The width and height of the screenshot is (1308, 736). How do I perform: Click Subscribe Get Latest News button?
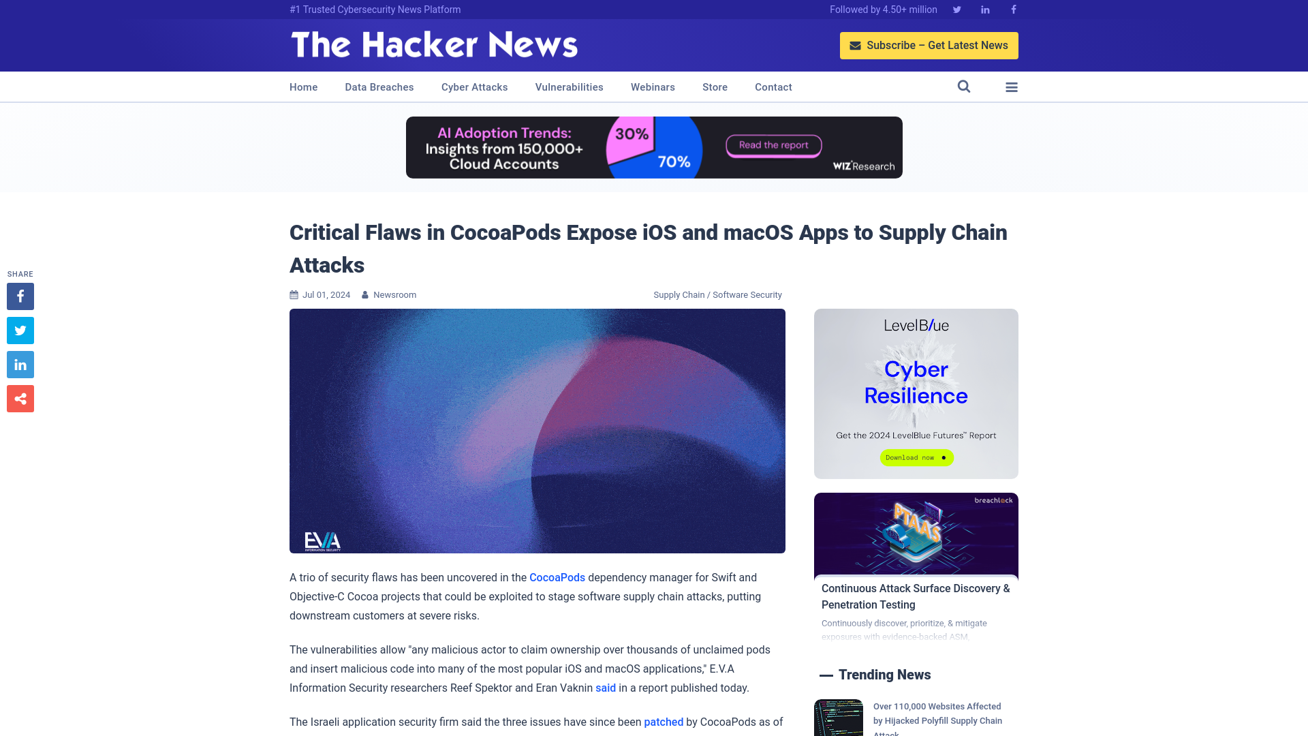(929, 45)
